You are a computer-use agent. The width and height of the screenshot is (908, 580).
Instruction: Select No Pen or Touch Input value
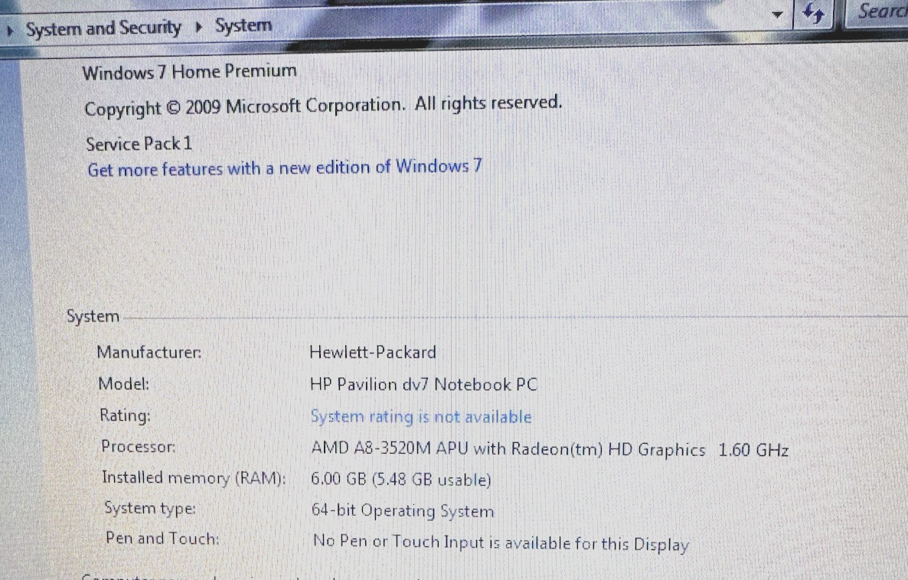coord(501,543)
